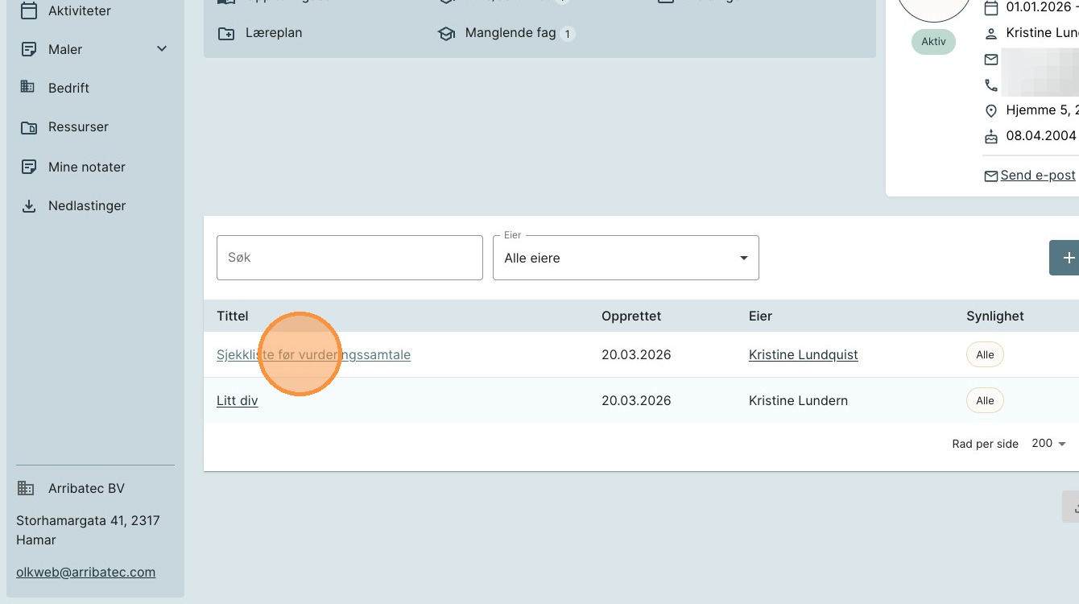Click the Bedrift building icon
Screen dimensions: 1079x604
(x=28, y=87)
